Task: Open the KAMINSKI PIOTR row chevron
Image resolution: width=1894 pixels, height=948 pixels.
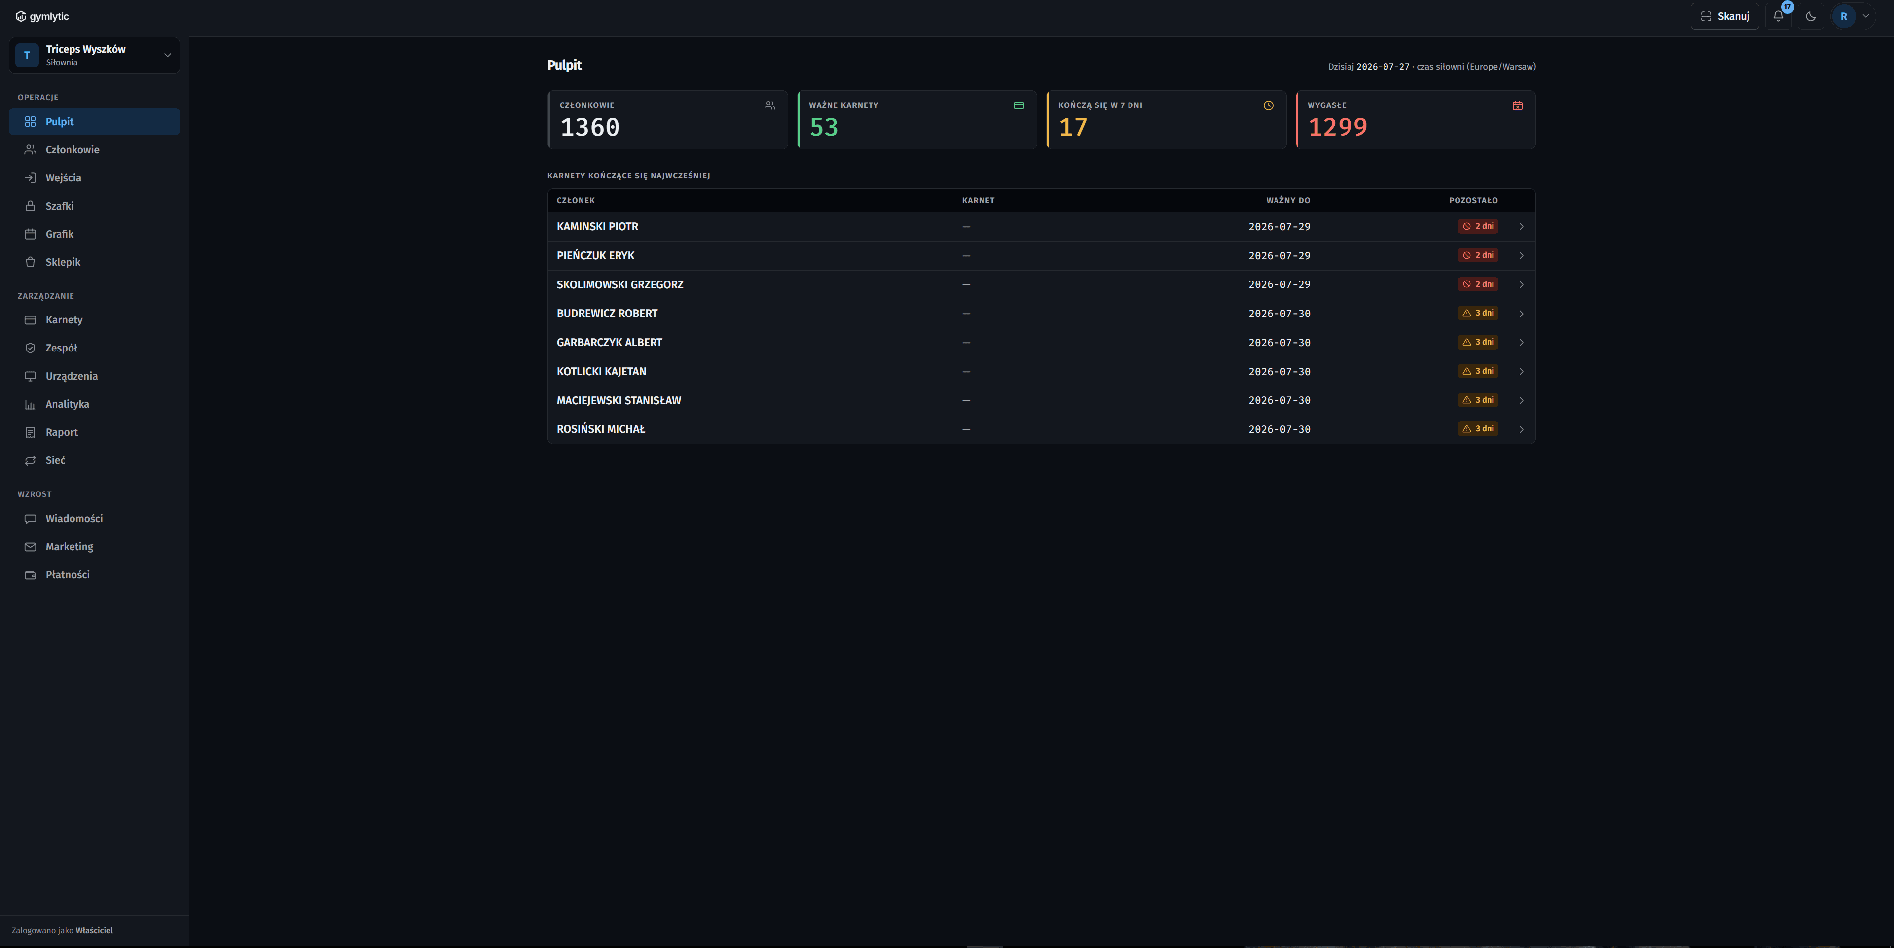Action: 1521,227
